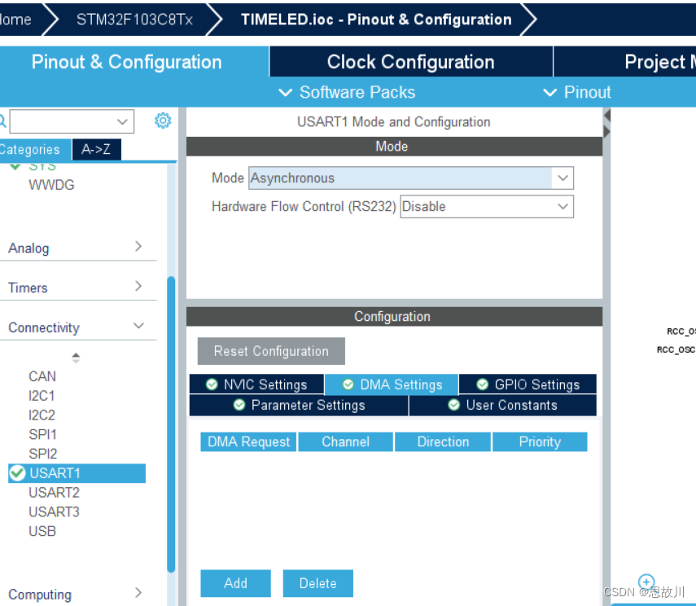
Task: Click the search magnifier icon
Action: click(x=2, y=121)
